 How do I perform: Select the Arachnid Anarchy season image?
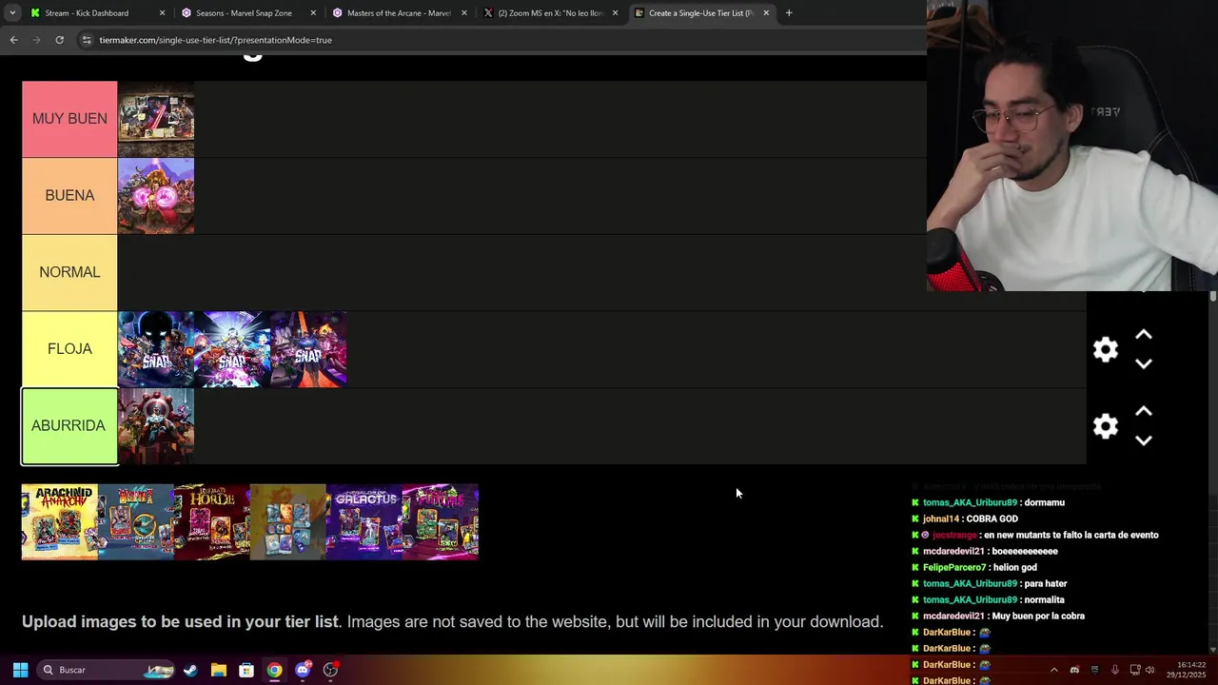60,522
